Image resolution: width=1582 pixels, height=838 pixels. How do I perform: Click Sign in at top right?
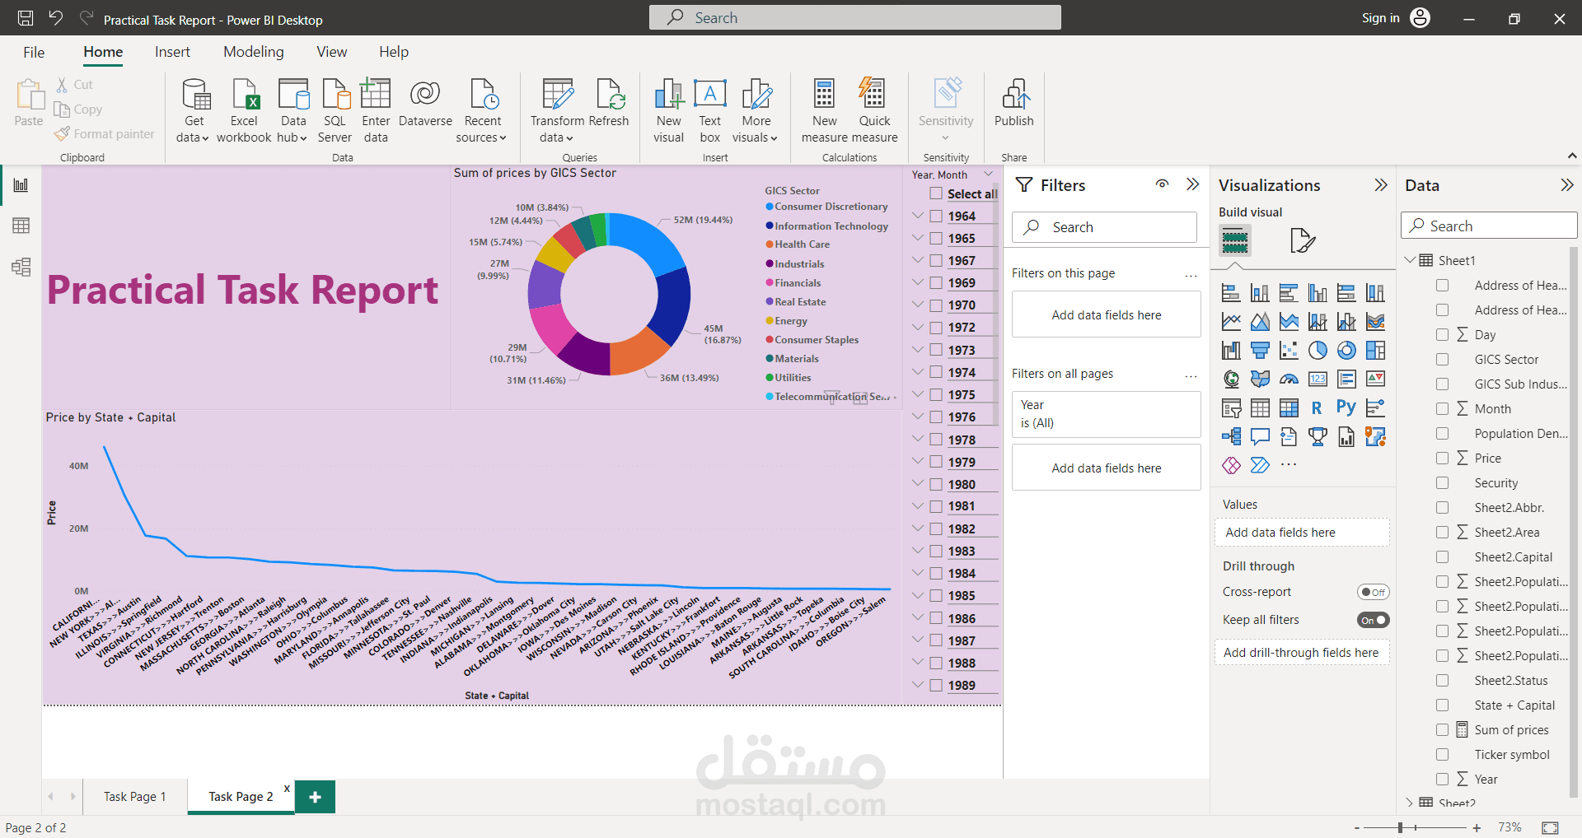tap(1381, 18)
